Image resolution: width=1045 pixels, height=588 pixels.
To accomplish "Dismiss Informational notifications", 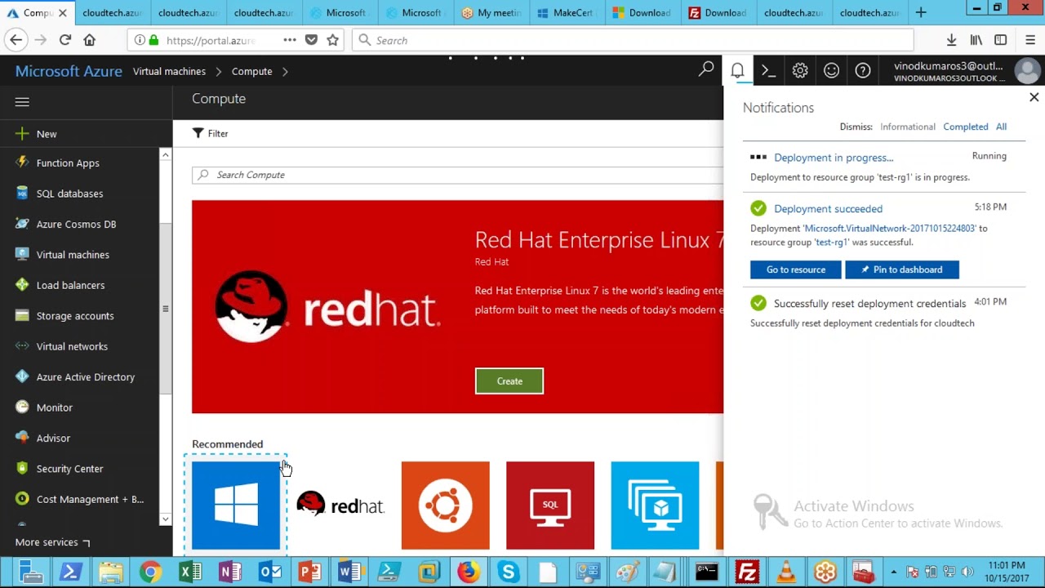I will (x=907, y=127).
